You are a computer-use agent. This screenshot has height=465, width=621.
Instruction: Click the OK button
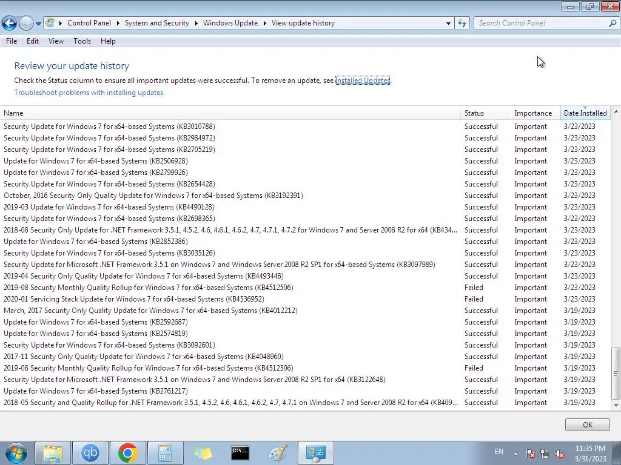(x=587, y=424)
